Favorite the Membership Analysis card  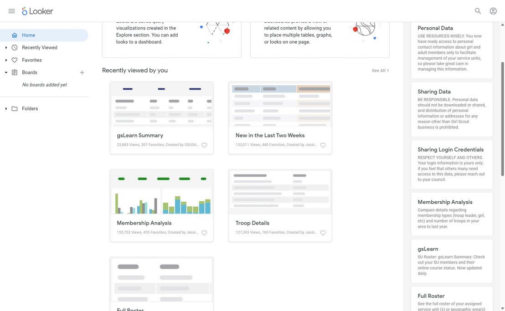(x=204, y=233)
